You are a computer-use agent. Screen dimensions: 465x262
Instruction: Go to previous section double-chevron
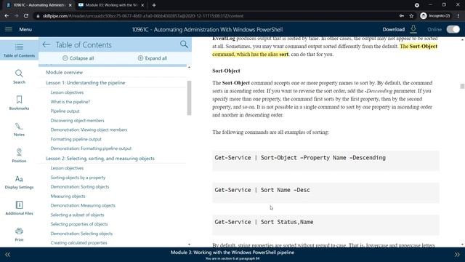7,255
